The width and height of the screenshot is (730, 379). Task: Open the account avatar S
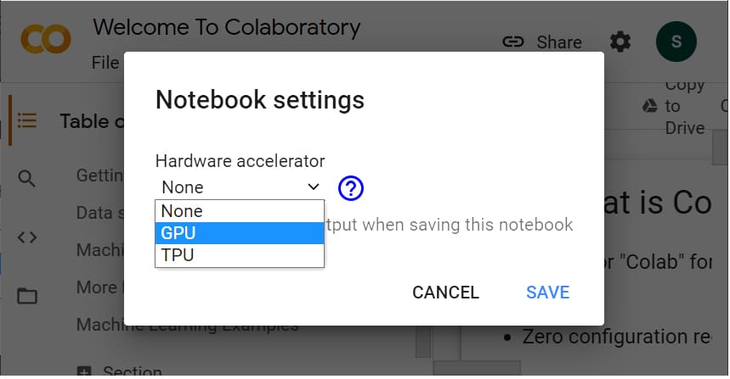point(676,42)
